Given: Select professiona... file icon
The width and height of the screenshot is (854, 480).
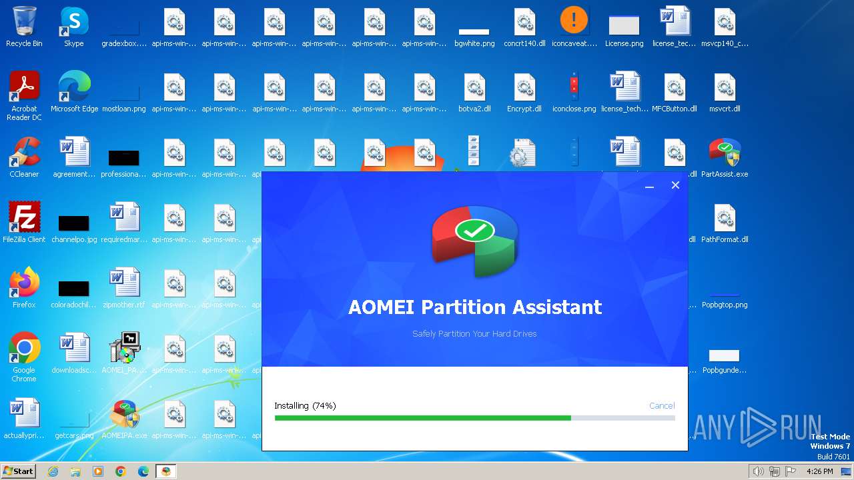Looking at the screenshot, I should coord(124,163).
